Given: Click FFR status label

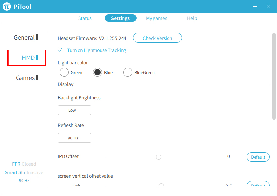Looking at the screenshot, I should (16, 164).
